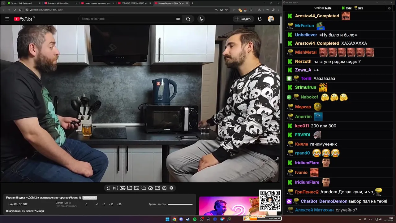The height and width of the screenshot is (223, 396).
Task: Click the Meme Party progress widget
Action: [x=262, y=218]
